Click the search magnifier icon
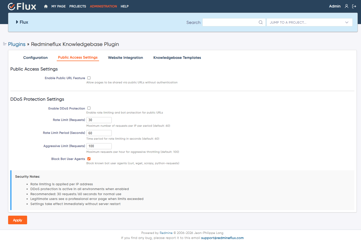This screenshot has width=361, height=241. click(x=261, y=22)
